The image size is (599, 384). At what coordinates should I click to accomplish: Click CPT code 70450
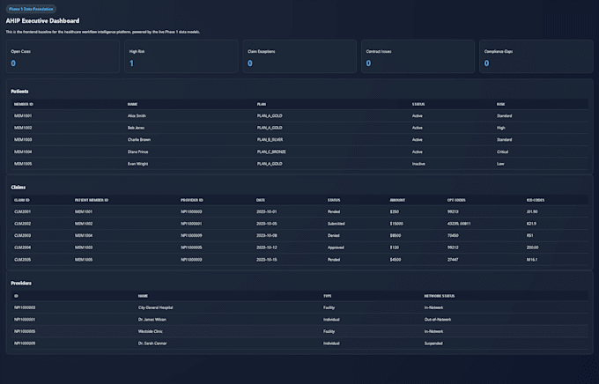453,236
